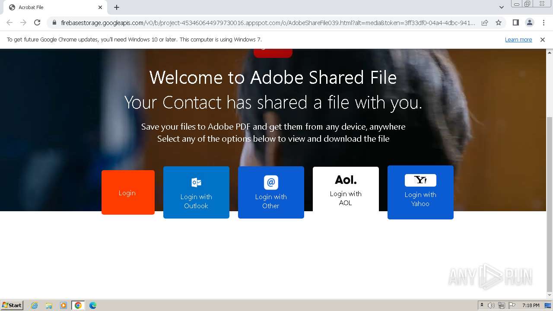This screenshot has height=311, width=553.
Task: Go back to previous page
Action: 10,22
